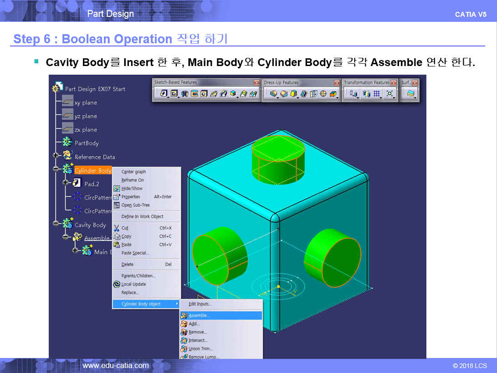Collapse the Cylinder Body tree node

click(x=56, y=169)
